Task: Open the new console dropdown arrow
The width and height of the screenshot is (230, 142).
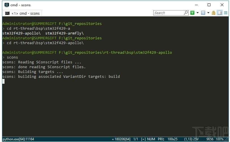Action: tap(197, 13)
